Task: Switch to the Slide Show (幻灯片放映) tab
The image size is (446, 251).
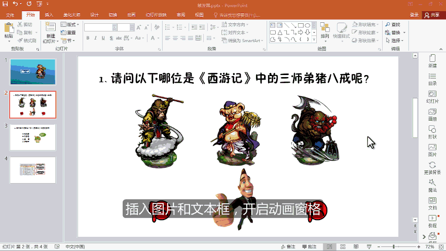Action: (156, 15)
